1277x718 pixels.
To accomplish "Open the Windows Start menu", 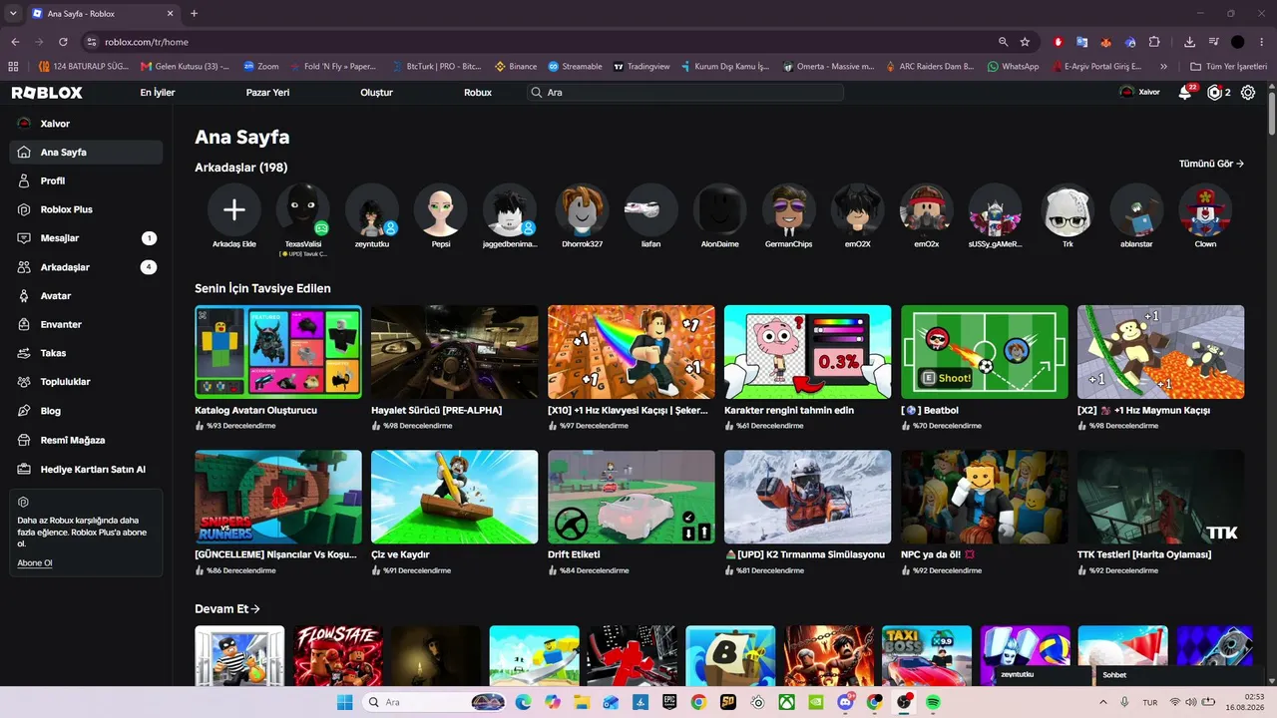I will click(x=344, y=702).
